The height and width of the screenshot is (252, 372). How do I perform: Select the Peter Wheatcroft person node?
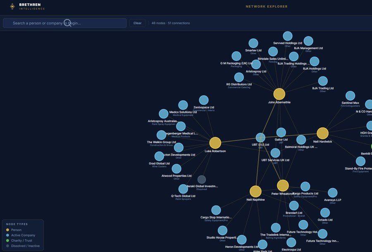283,185
